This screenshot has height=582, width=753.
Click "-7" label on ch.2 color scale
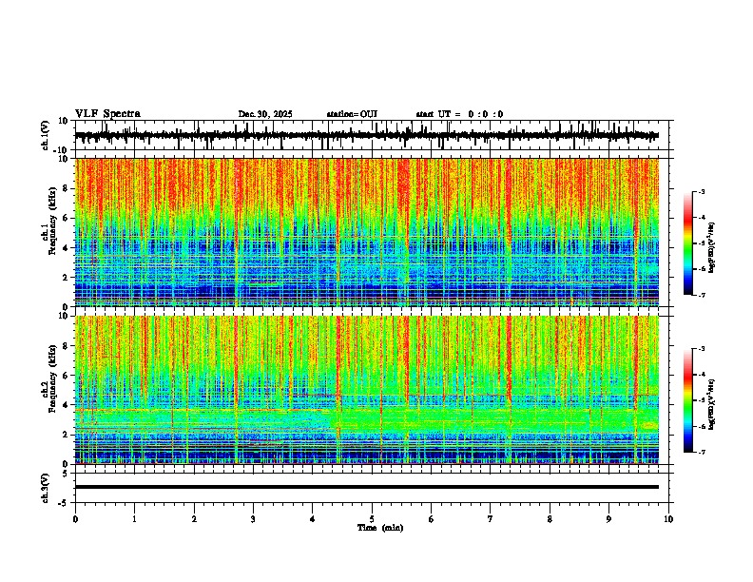pos(702,452)
